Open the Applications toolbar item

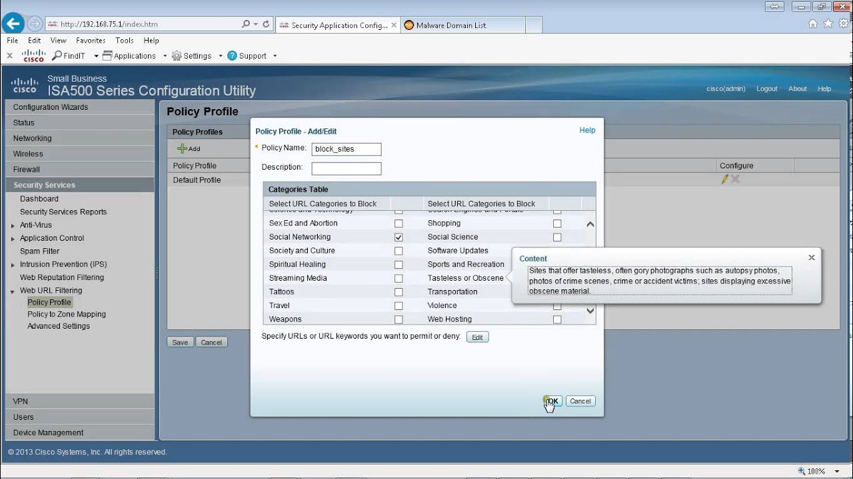(129, 56)
